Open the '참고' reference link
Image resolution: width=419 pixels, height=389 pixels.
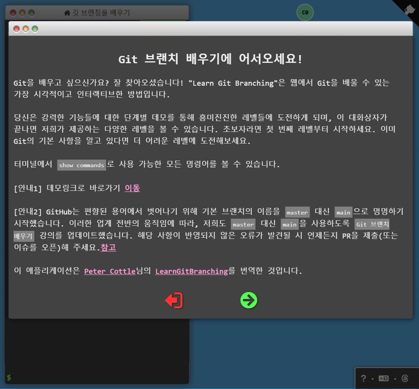click(108, 247)
